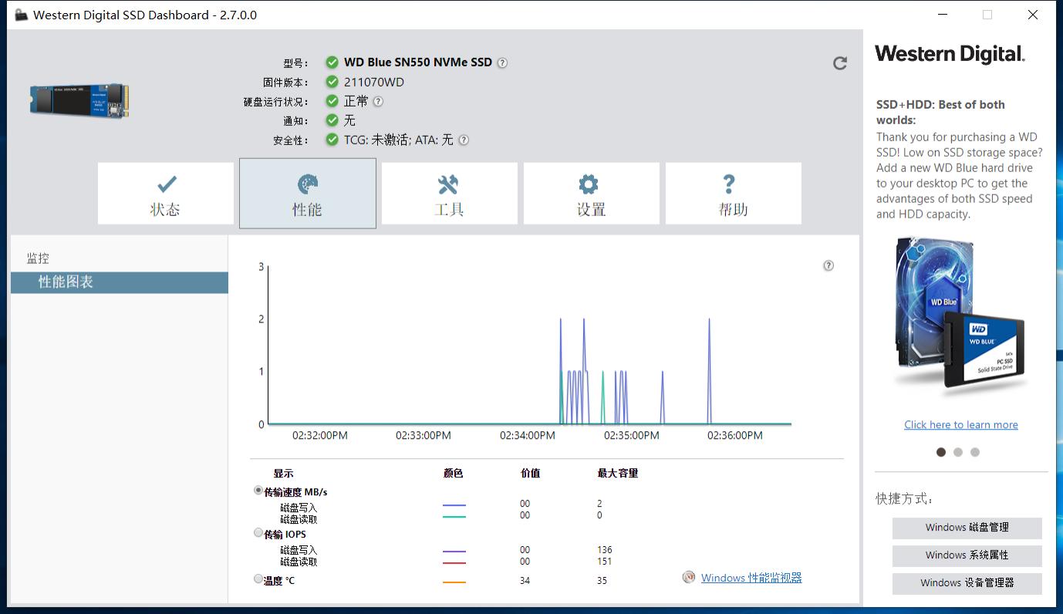
Task: Minimize the SSD Dashboard window
Action: (x=942, y=15)
